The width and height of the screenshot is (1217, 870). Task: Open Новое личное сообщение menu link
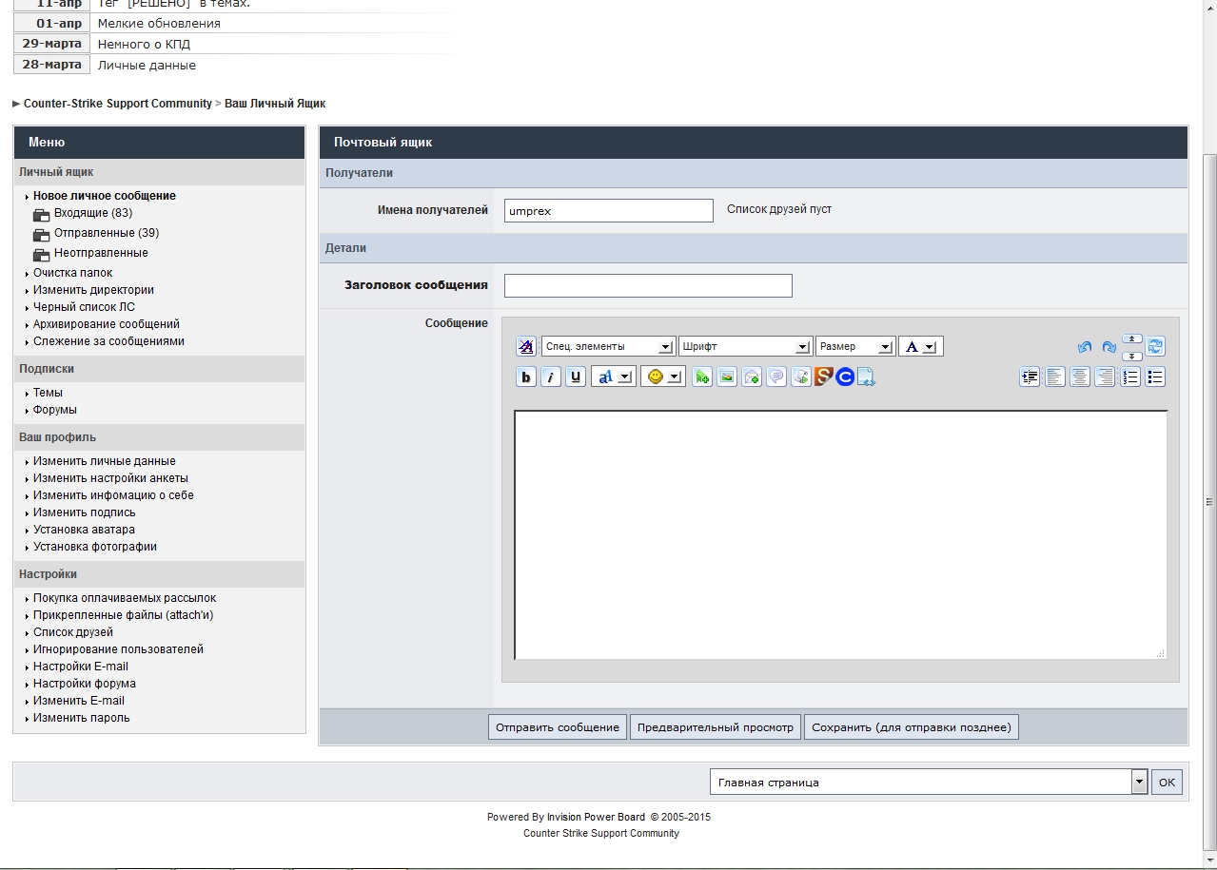click(105, 196)
